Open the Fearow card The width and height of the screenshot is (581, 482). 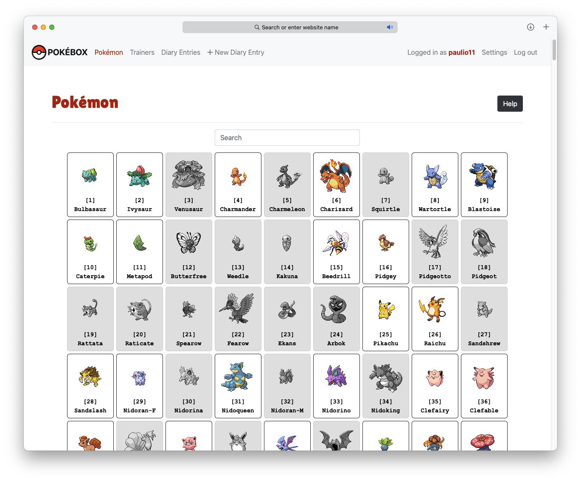(238, 319)
